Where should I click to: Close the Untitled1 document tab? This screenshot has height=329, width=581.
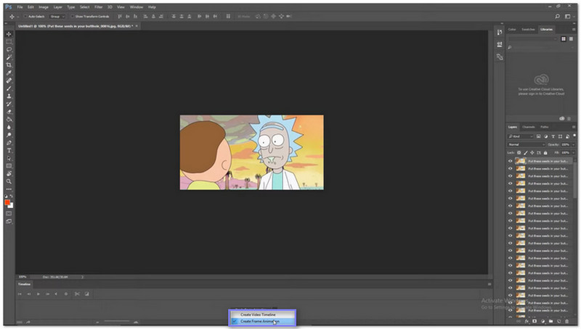coord(137,26)
